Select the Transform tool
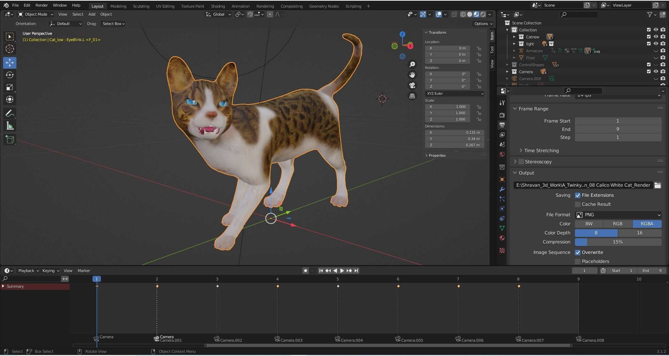This screenshot has width=669, height=356. click(x=10, y=99)
